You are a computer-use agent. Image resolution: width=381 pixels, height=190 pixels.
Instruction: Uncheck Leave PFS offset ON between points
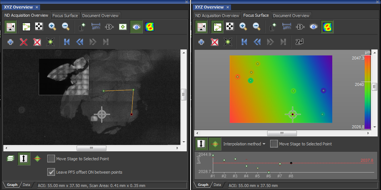[x=51, y=172]
